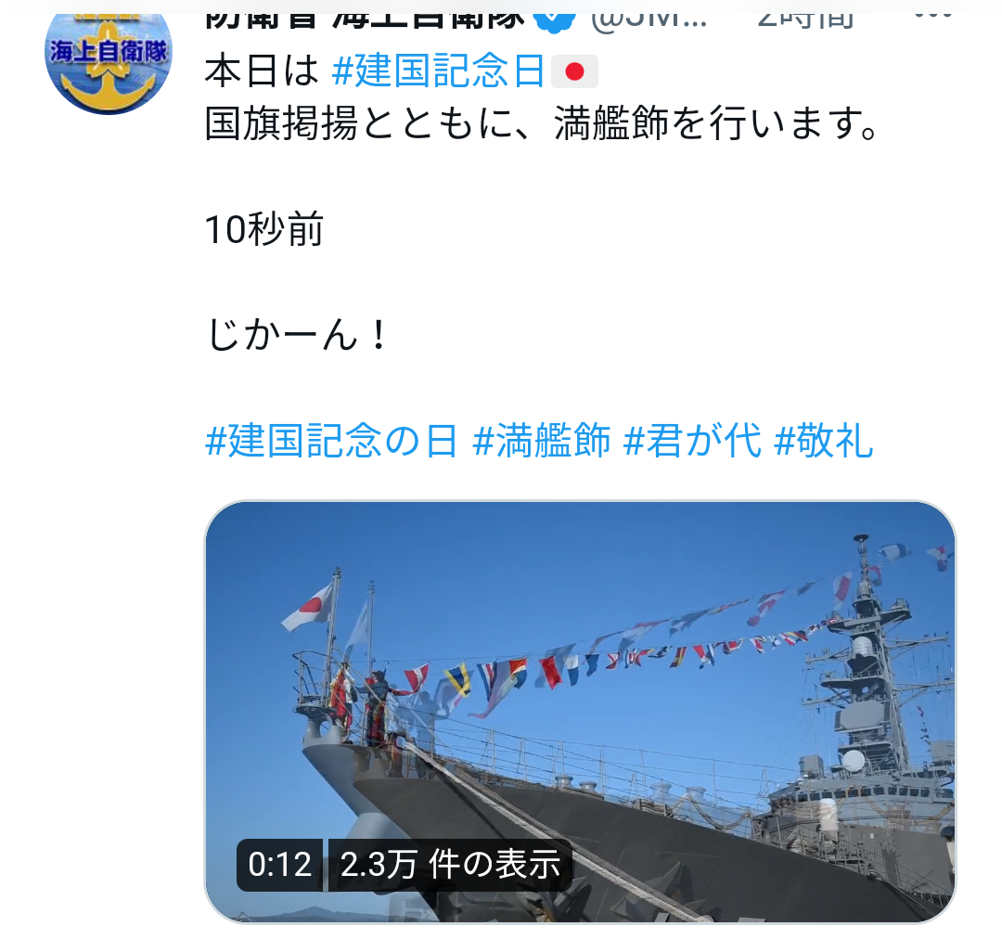
Task: Open the 2時間 timestamp link
Action: tap(806, 21)
